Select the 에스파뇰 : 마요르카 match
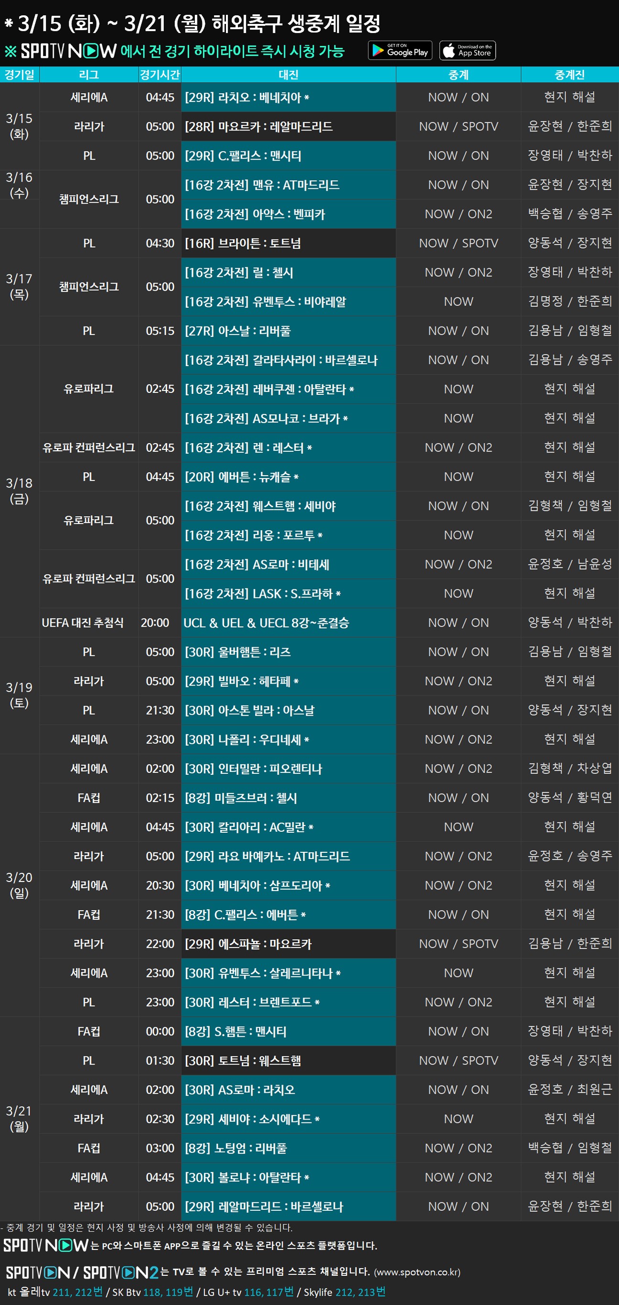Screen dimensions: 619x1305 click(288, 944)
